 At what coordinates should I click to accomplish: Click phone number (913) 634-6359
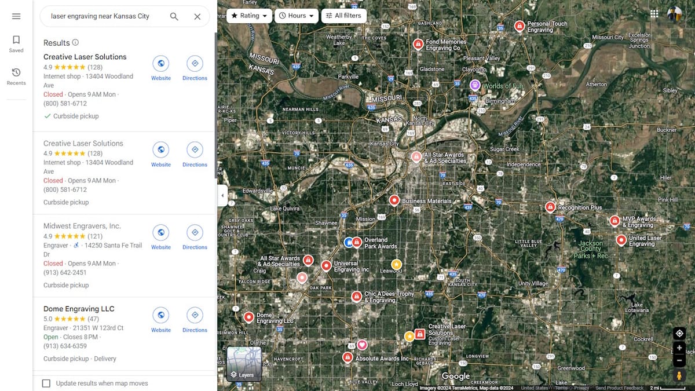(x=65, y=346)
